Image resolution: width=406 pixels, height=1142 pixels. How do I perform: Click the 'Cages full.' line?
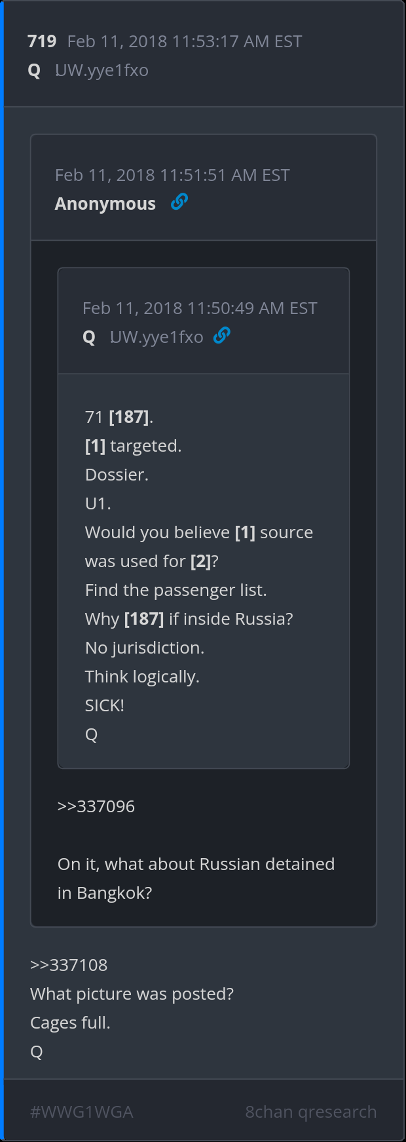(x=70, y=1023)
